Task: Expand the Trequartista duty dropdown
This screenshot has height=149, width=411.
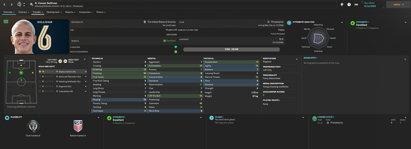Action: pos(85,91)
